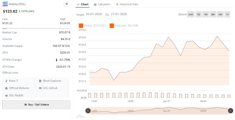
Task: Select the 1Y zoom range
Action: [x=227, y=14]
